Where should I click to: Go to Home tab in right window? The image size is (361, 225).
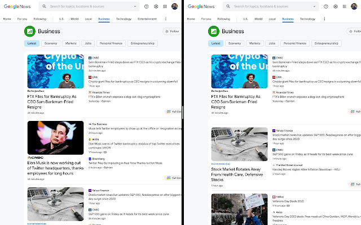point(191,19)
